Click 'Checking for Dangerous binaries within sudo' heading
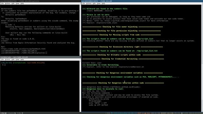The height and width of the screenshot is (114, 203). (121, 83)
